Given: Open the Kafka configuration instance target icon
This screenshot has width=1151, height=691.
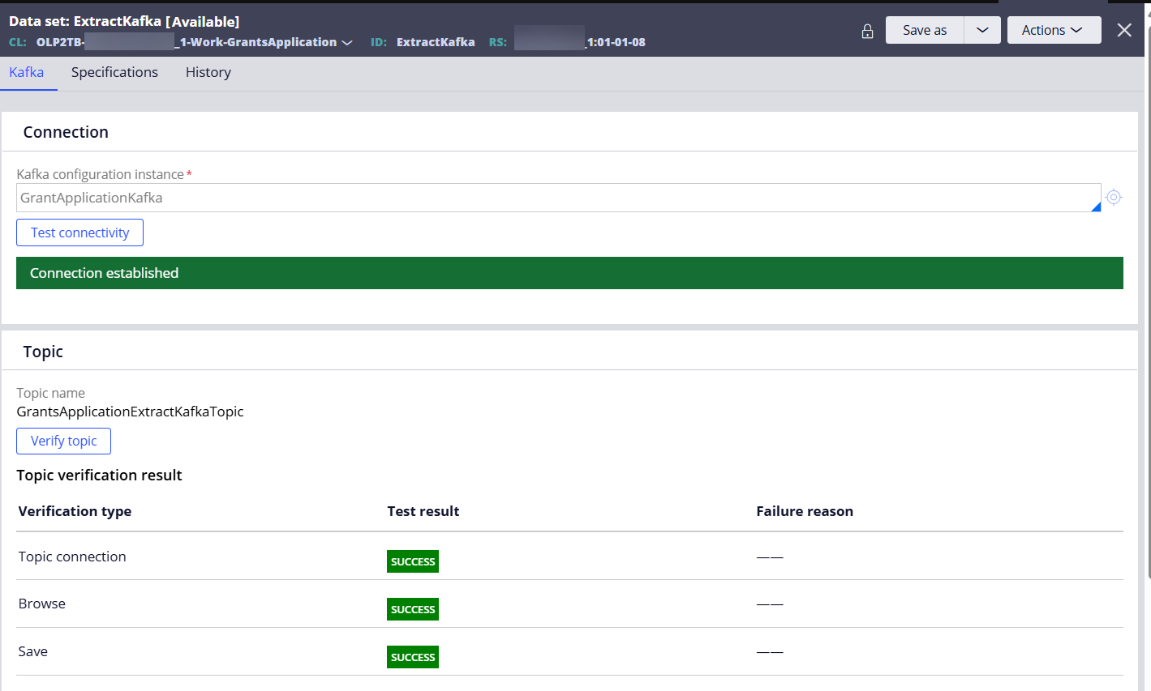Looking at the screenshot, I should coord(1114,197).
